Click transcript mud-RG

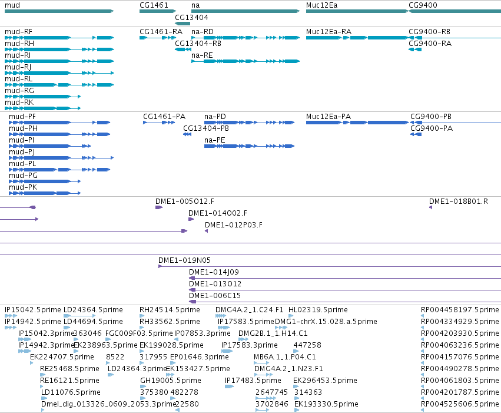coord(42,97)
